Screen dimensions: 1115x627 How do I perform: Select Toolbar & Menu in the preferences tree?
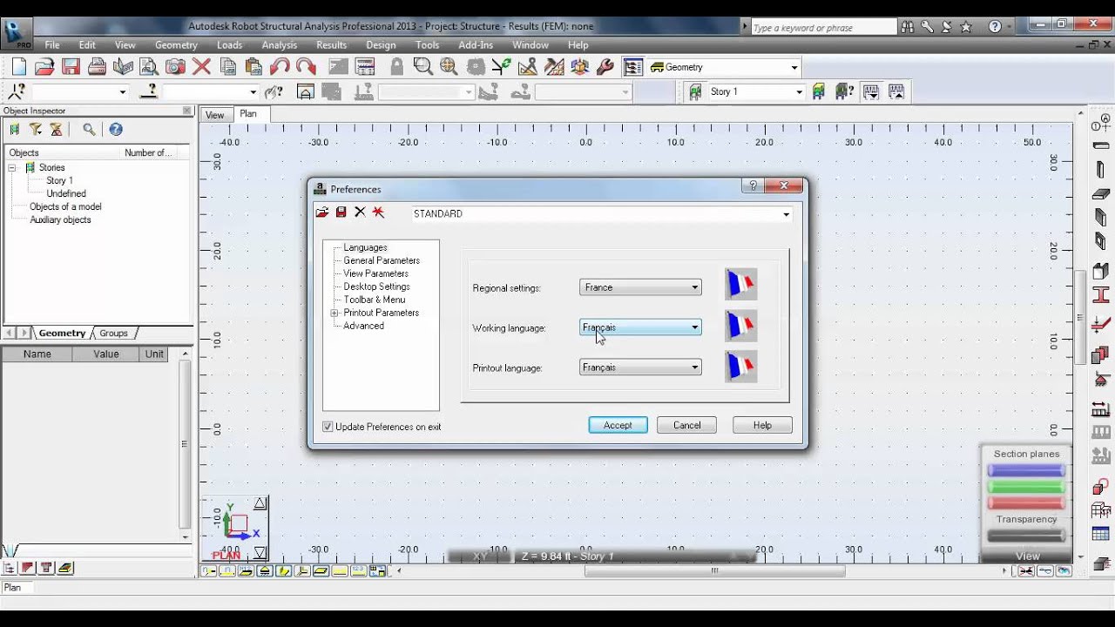pos(374,300)
